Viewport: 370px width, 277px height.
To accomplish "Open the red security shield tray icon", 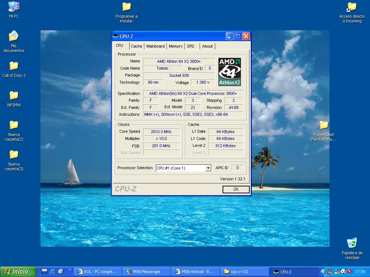I will (x=350, y=272).
